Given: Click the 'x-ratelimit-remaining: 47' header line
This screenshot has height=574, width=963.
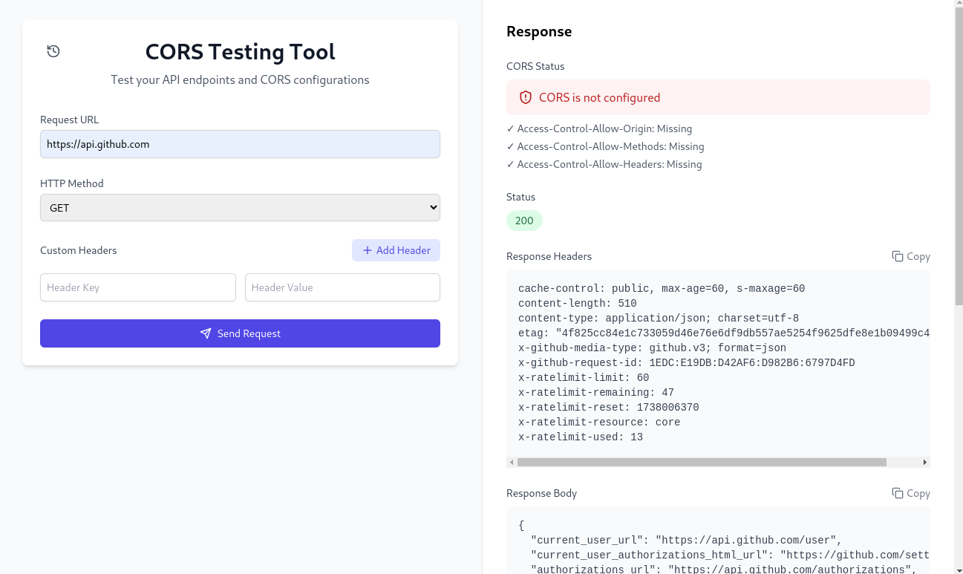Looking at the screenshot, I should click(596, 392).
